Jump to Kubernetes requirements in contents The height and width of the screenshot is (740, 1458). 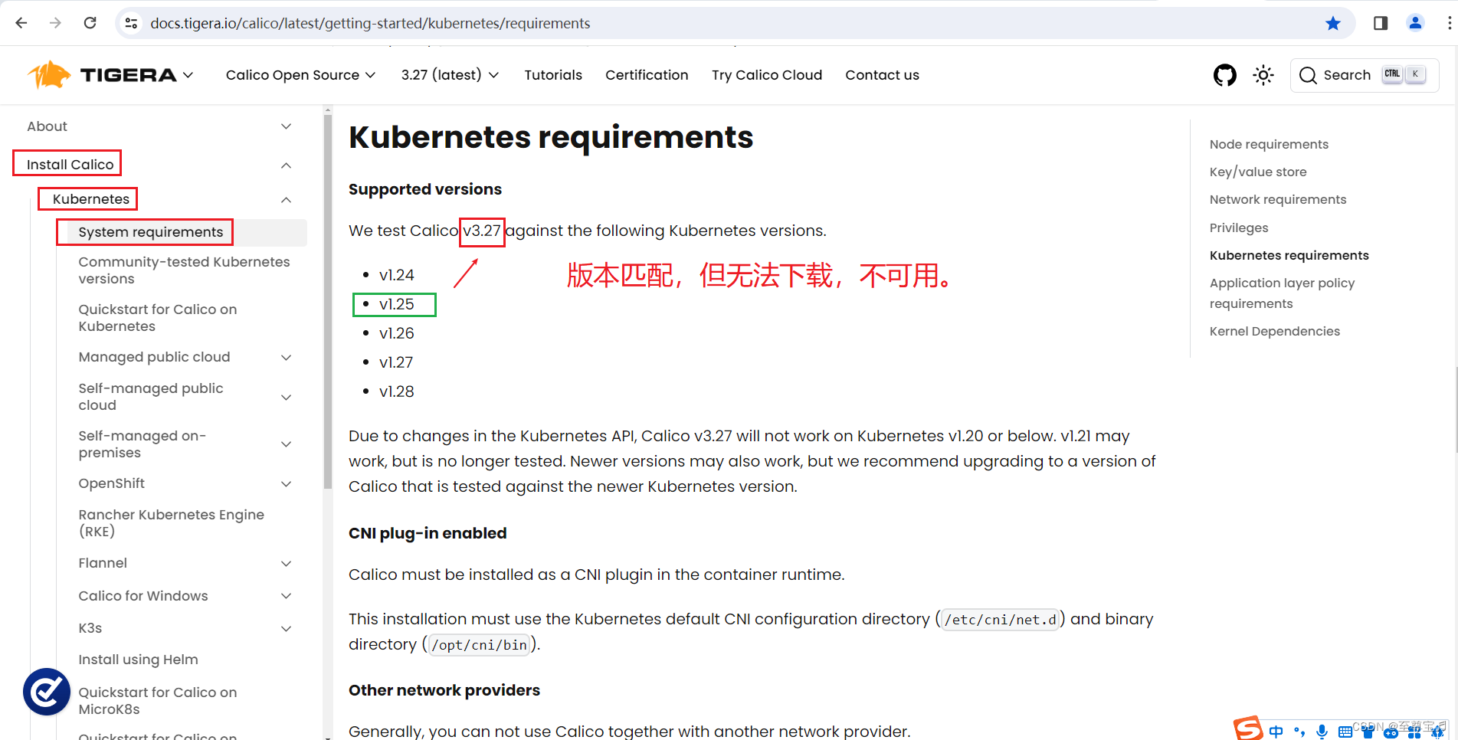[1289, 255]
